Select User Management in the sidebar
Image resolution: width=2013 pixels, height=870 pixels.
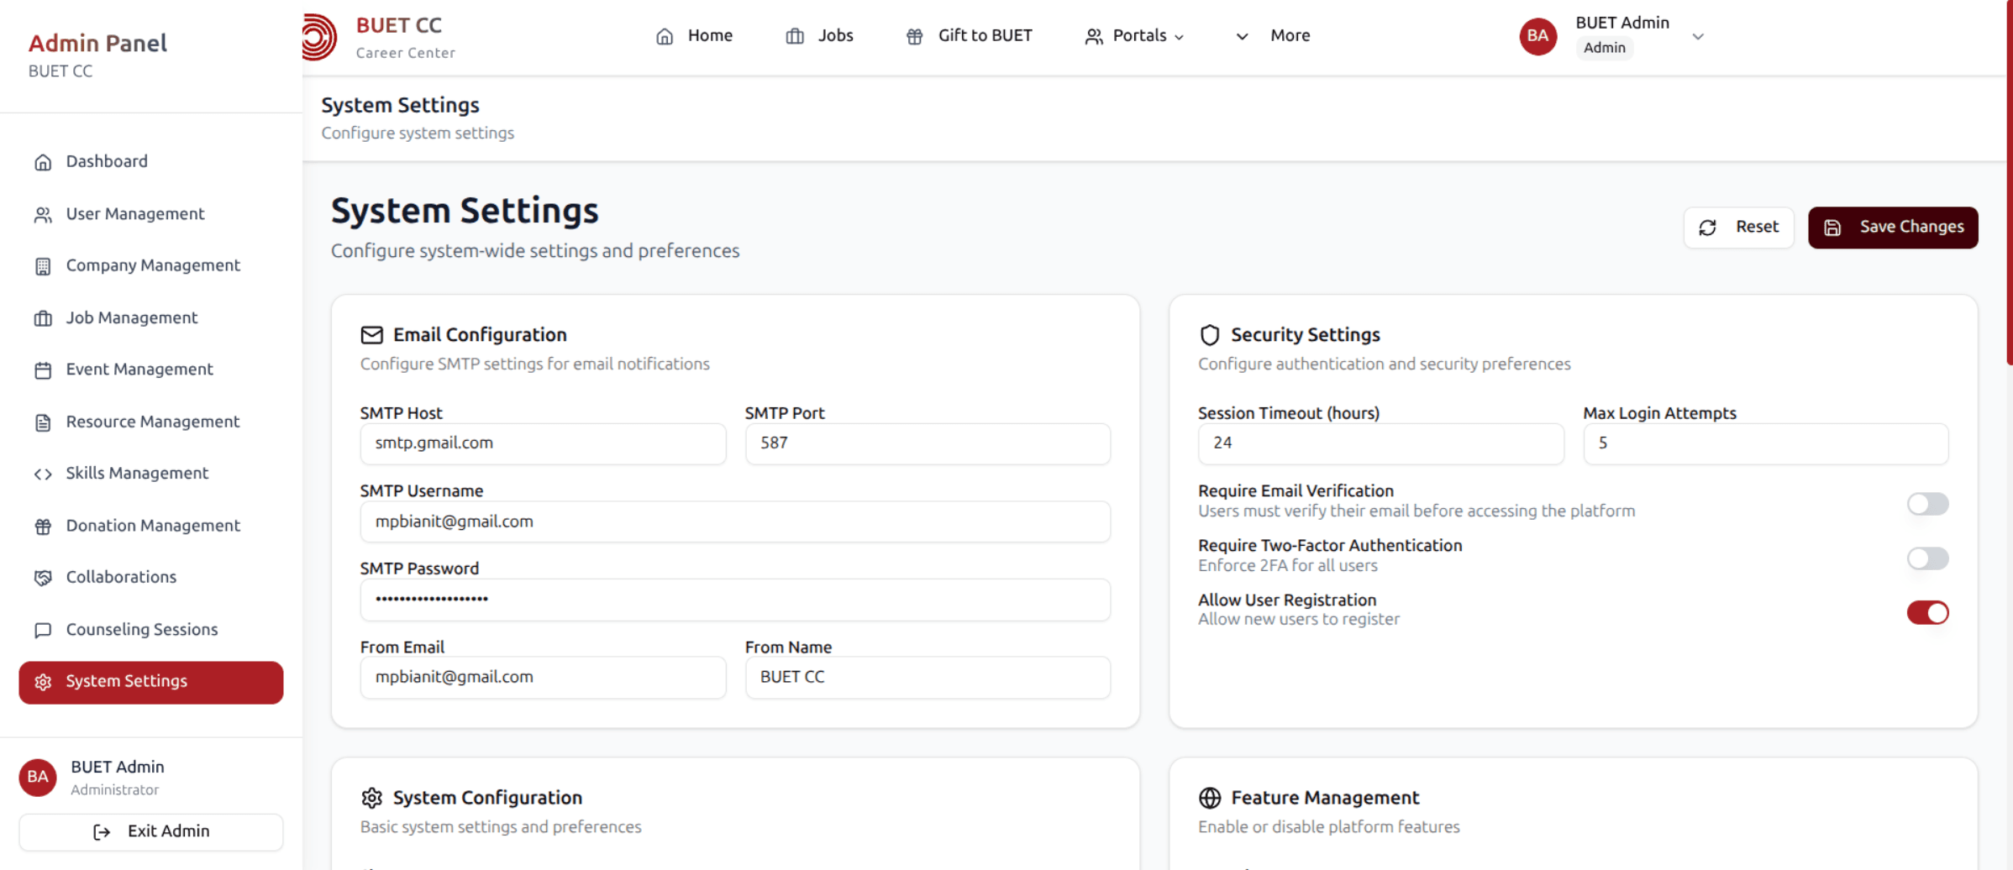tap(135, 214)
